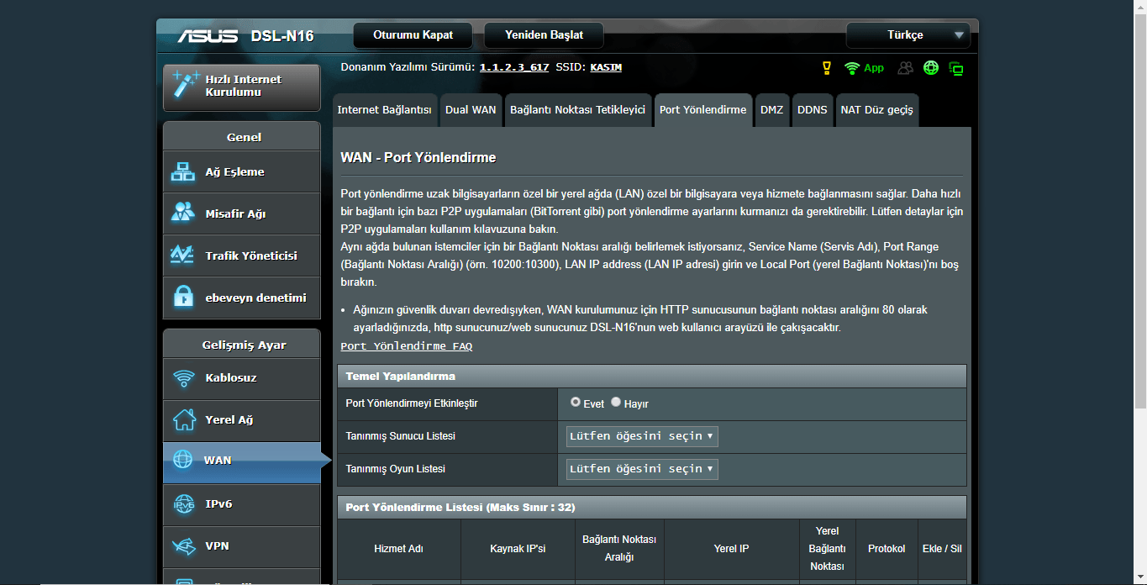Click the WAN globe icon in sidebar
Image resolution: width=1147 pixels, height=585 pixels.
pos(182,460)
